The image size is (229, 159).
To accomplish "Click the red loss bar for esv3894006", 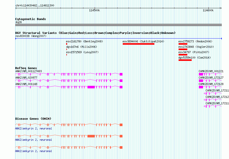I will coord(138,44).
